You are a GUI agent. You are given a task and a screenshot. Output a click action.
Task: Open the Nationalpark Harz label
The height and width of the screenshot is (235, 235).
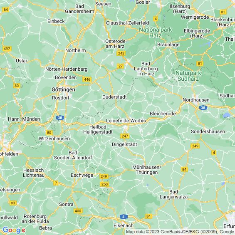(x=156, y=32)
